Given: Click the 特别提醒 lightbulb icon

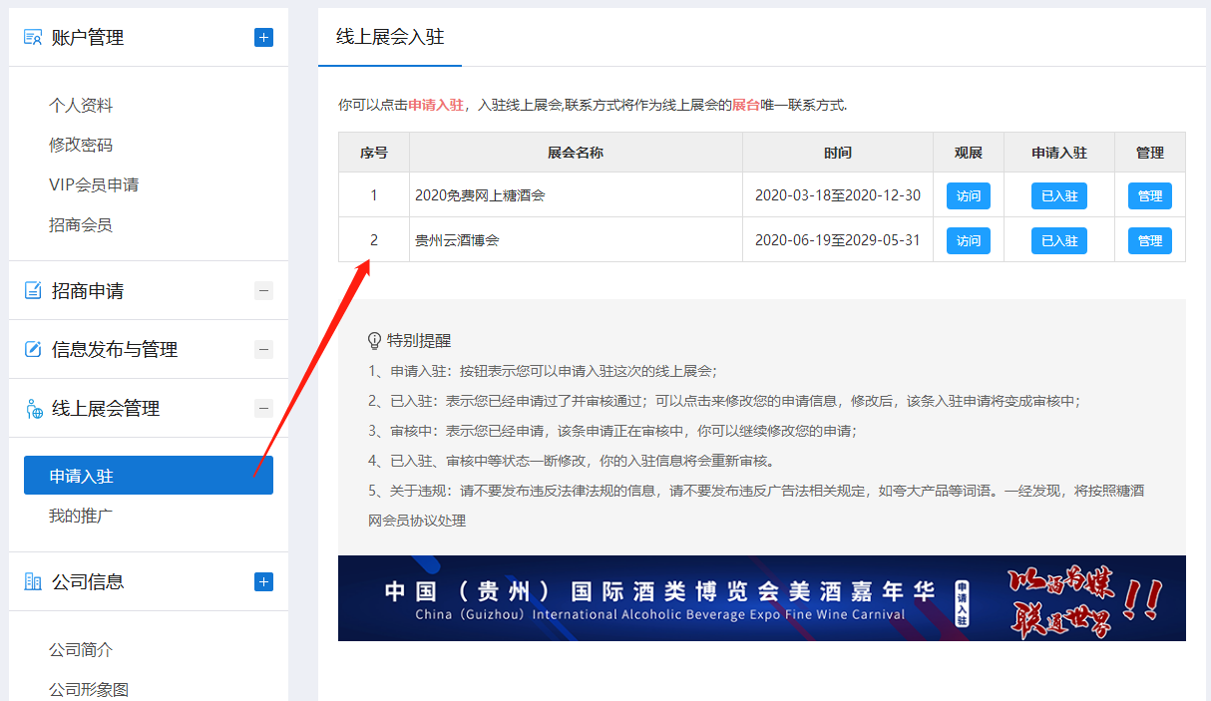Looking at the screenshot, I should click(375, 341).
